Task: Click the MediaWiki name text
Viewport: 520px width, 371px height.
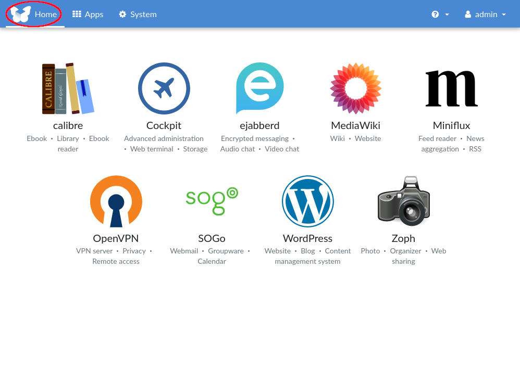Action: pyautogui.click(x=355, y=125)
